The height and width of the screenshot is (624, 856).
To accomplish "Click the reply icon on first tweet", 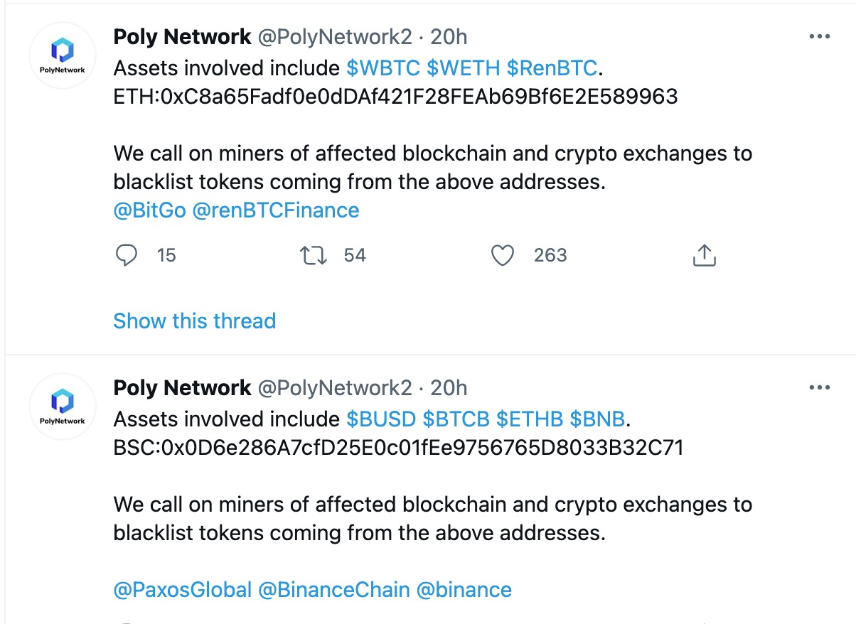I will [x=127, y=255].
